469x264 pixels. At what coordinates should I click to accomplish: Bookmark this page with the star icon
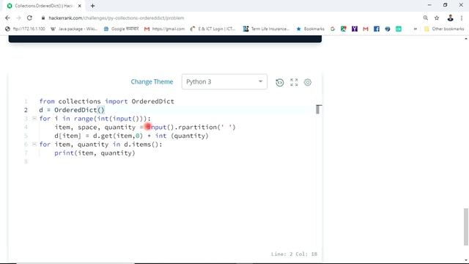(x=437, y=18)
